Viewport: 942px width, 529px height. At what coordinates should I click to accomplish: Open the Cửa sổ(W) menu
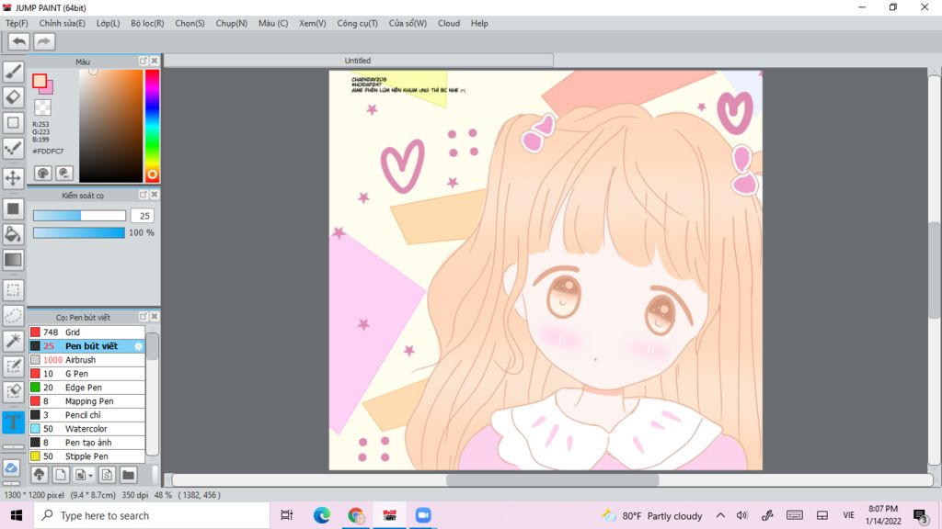click(408, 23)
